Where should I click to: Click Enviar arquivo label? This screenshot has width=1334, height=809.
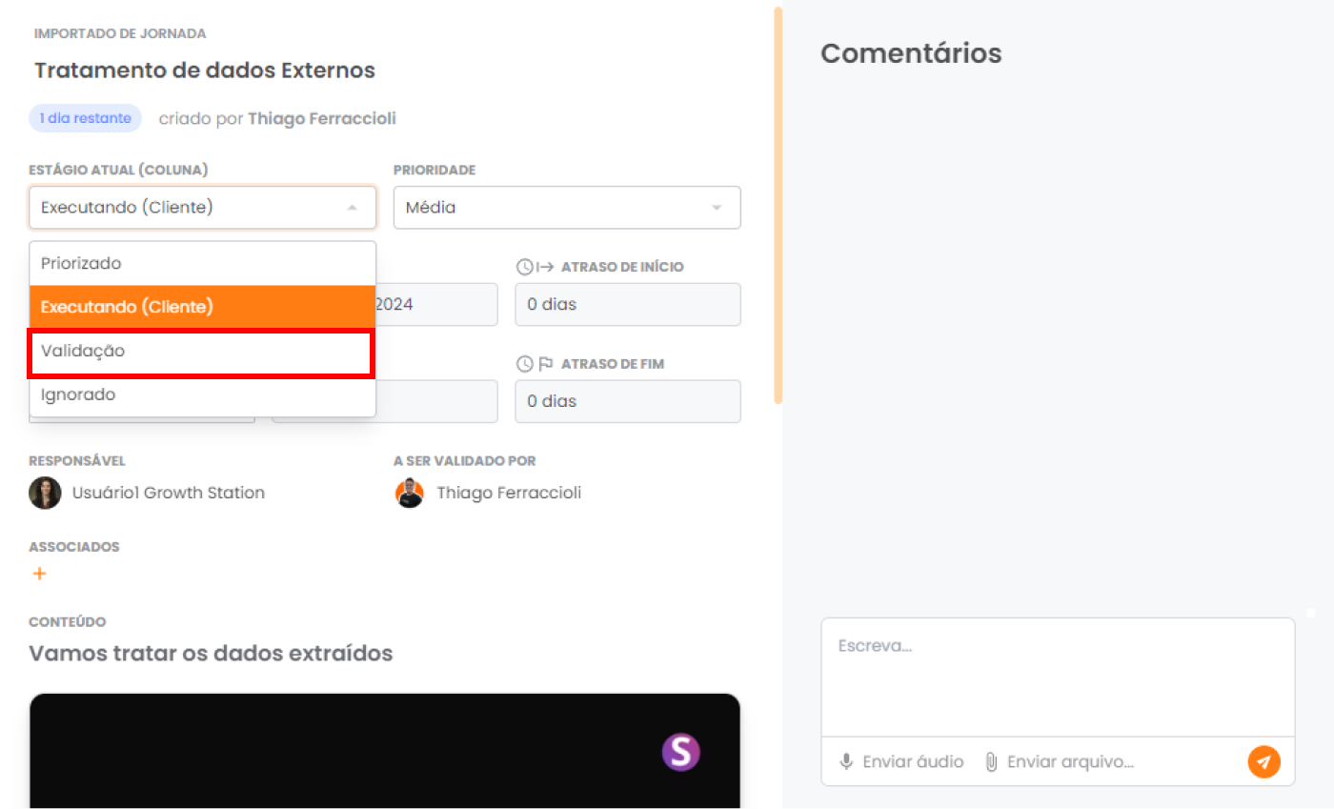(x=1070, y=762)
